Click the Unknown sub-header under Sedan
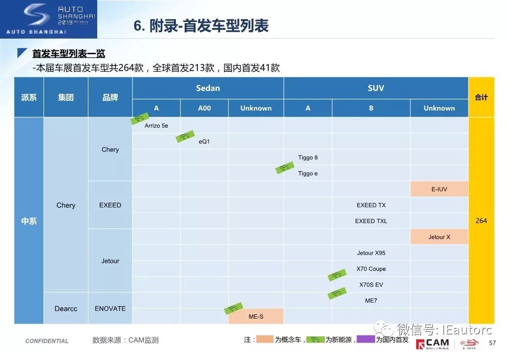This screenshot has width=508, height=352. [256, 108]
